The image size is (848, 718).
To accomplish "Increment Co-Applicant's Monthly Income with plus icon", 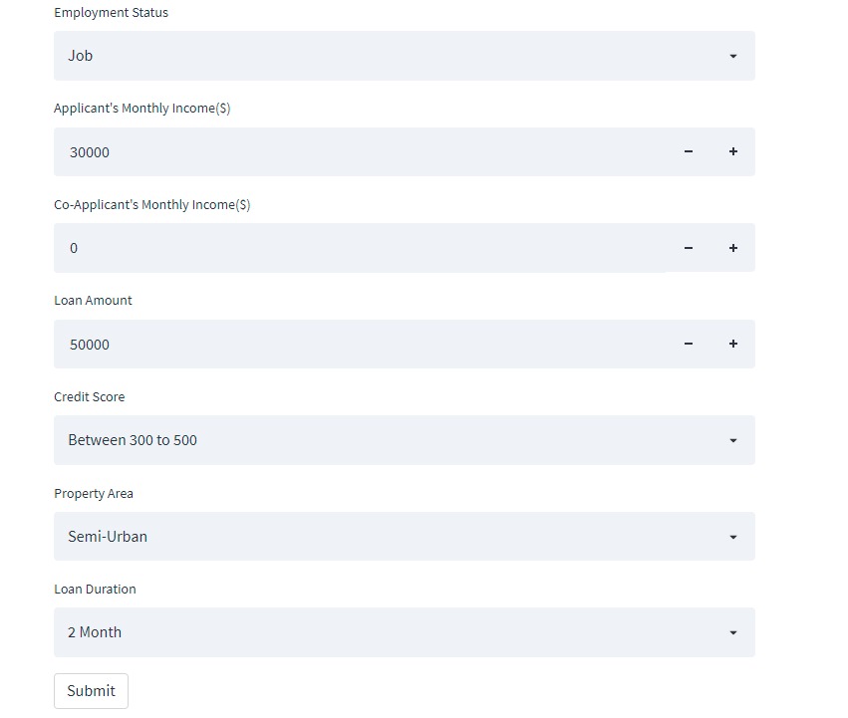I will 732,247.
